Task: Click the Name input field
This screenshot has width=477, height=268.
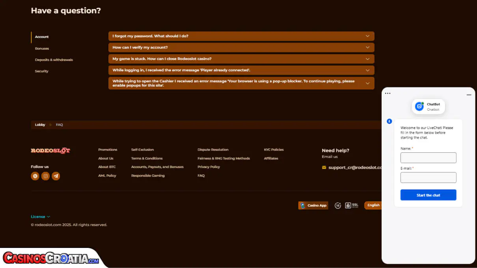Action: coord(428,158)
